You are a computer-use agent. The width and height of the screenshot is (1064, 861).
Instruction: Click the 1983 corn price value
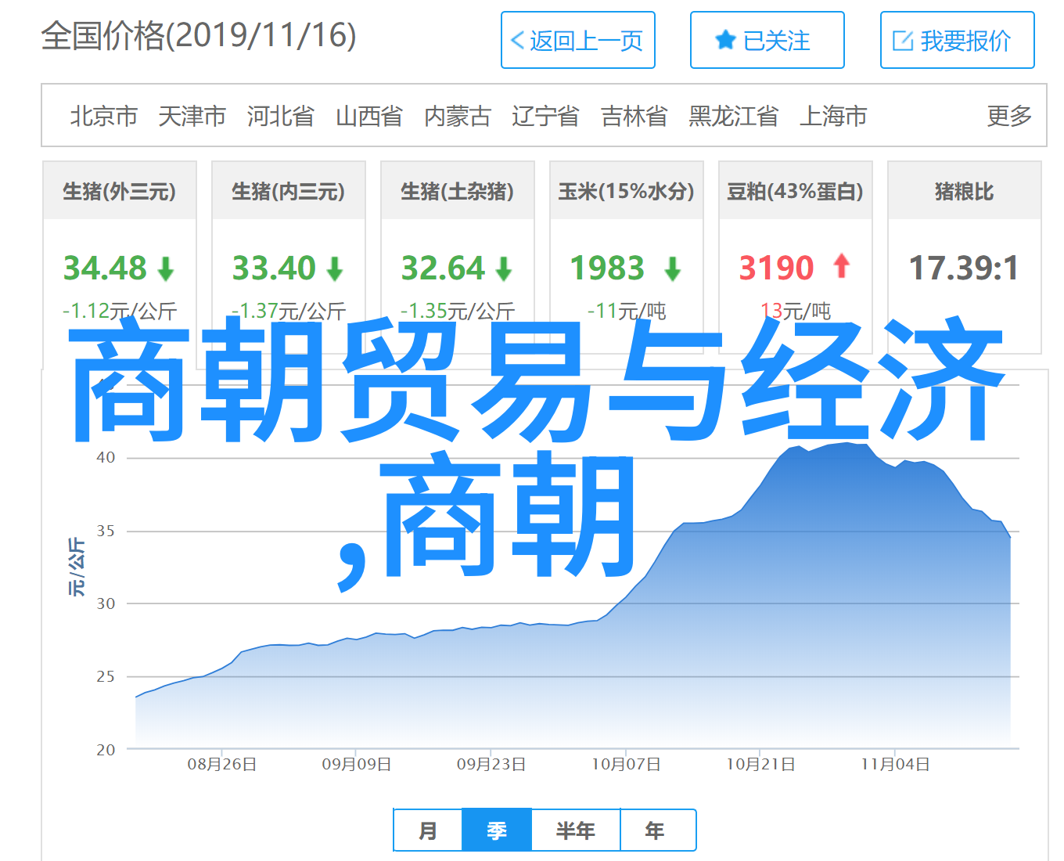point(607,268)
